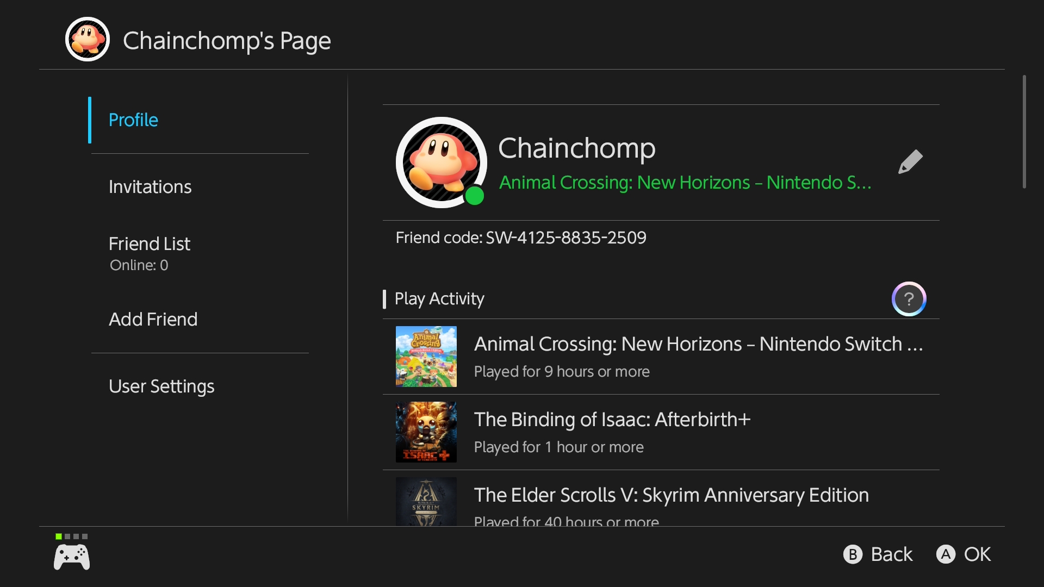Click the Animal Crossing game thumbnail

[426, 357]
